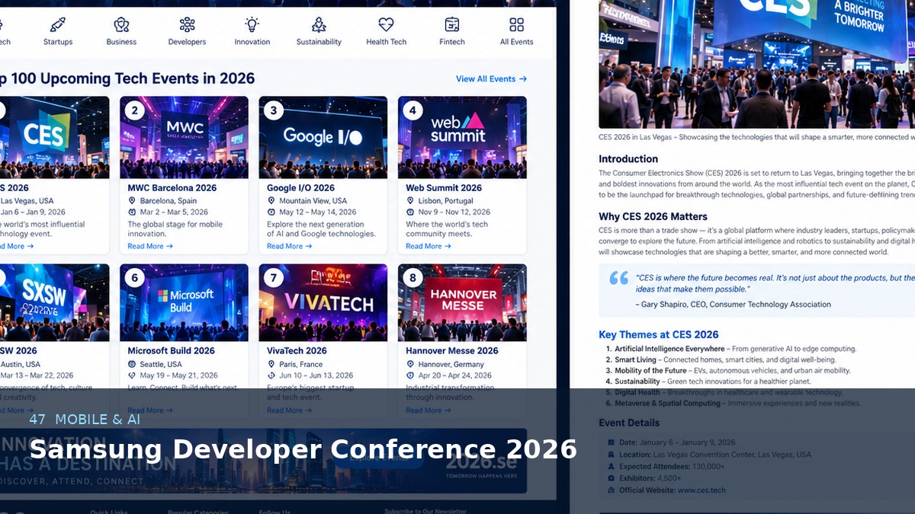The image size is (915, 514).
Task: Click the Apr 20 – Apr 24 calendar icon
Action: point(410,375)
